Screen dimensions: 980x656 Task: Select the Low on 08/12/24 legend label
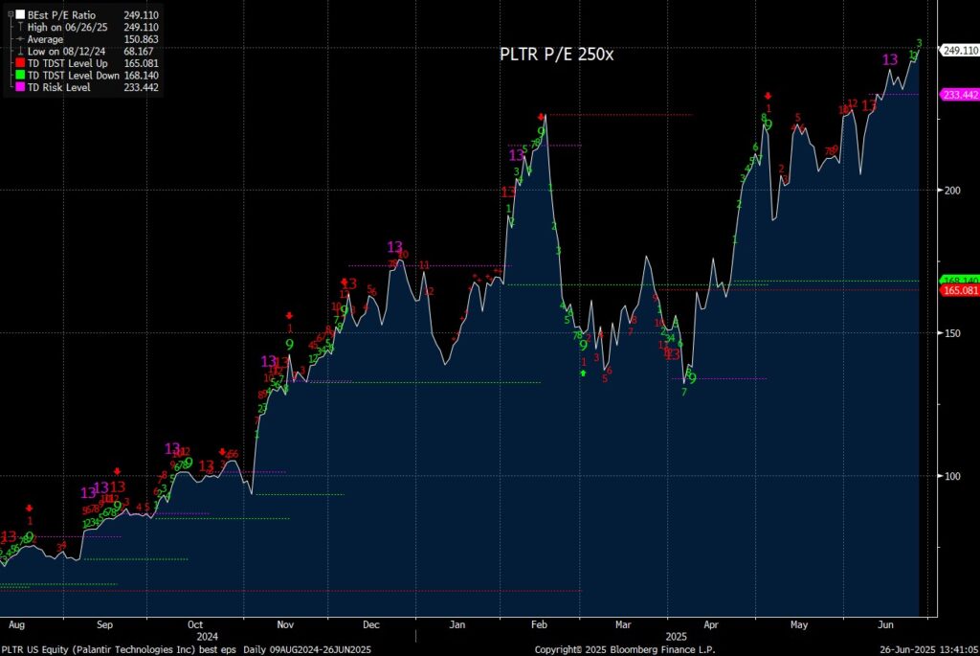tap(66, 52)
